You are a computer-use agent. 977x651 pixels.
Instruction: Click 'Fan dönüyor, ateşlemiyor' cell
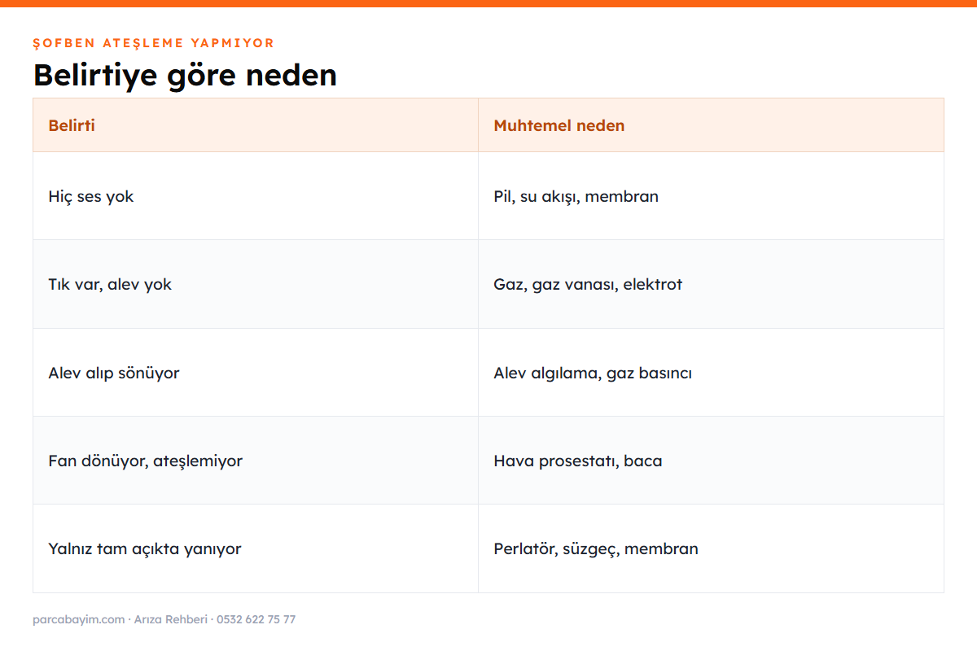pos(255,461)
